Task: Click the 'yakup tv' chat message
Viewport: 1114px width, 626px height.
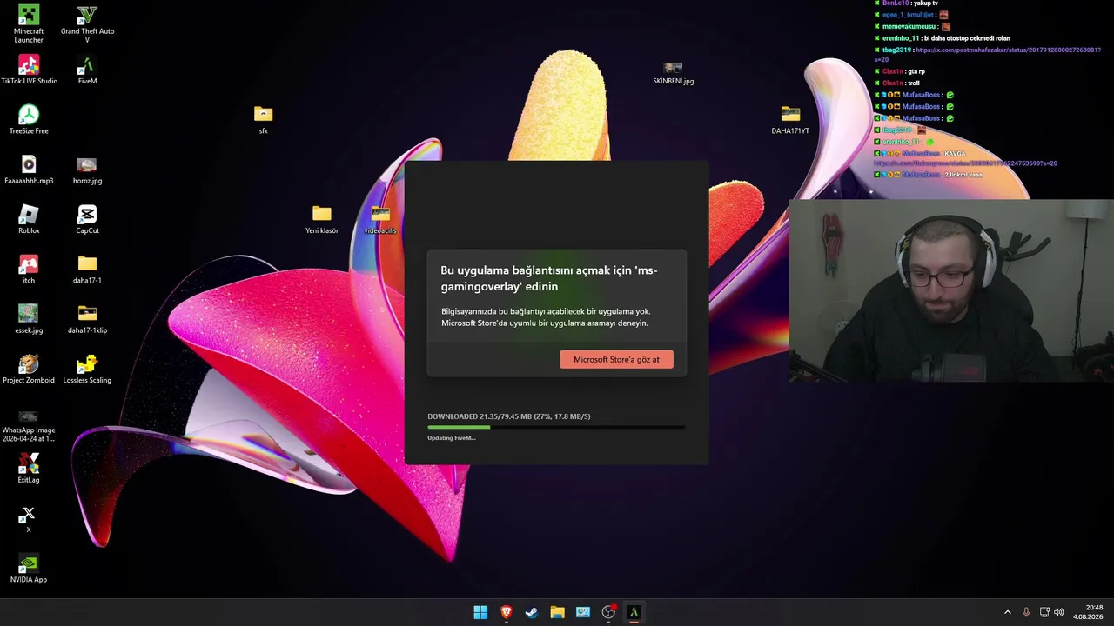Action: point(925,3)
